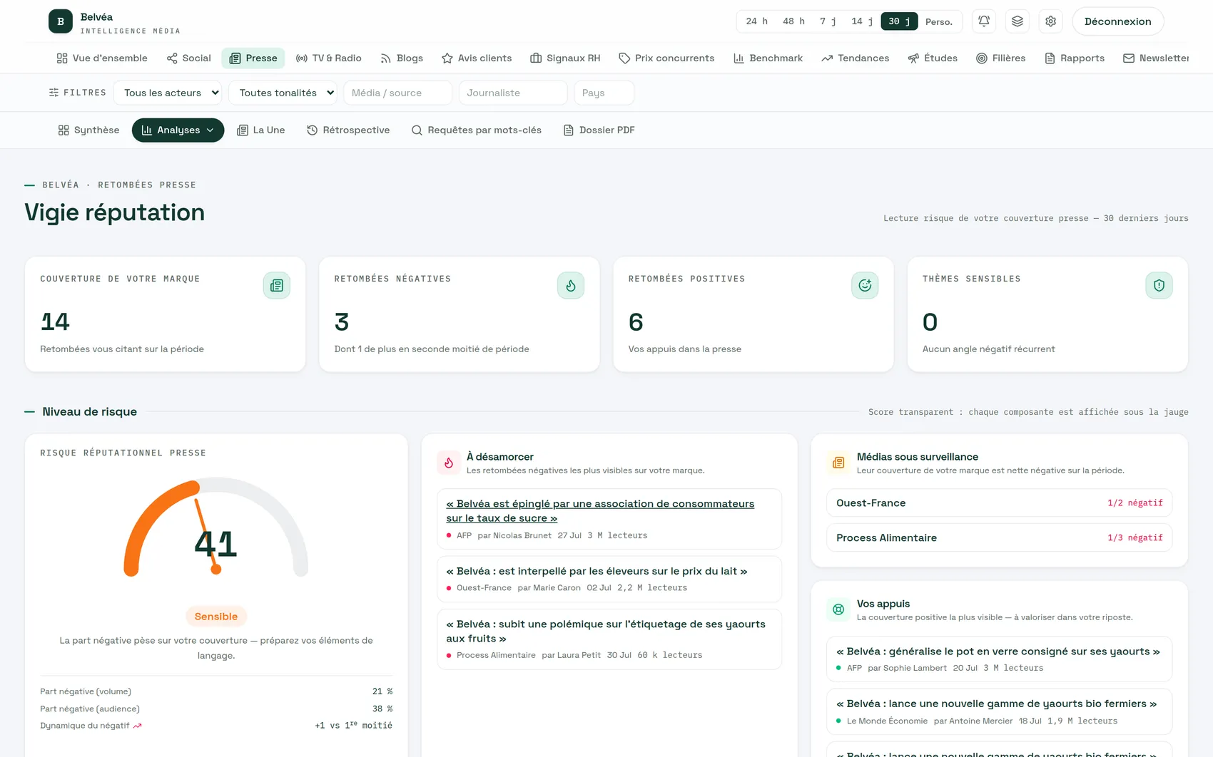
Task: Open the Tendances section
Action: [855, 58]
